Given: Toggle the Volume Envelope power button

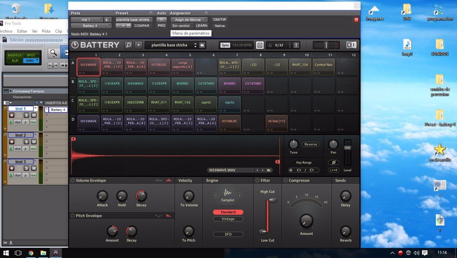Looking at the screenshot, I should (72, 180).
